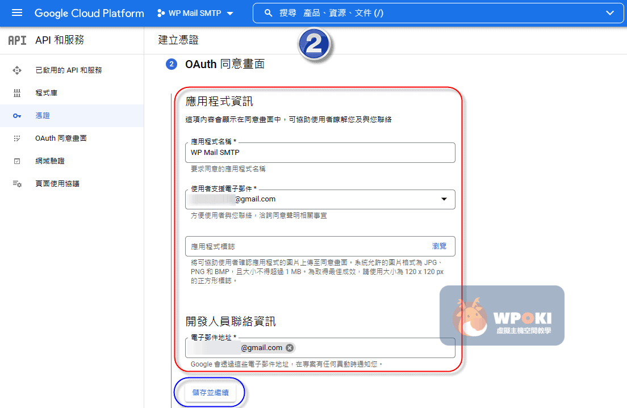Click the 頁面使用協議 settings icon
Viewport: 627px width, 408px height.
[x=17, y=184]
